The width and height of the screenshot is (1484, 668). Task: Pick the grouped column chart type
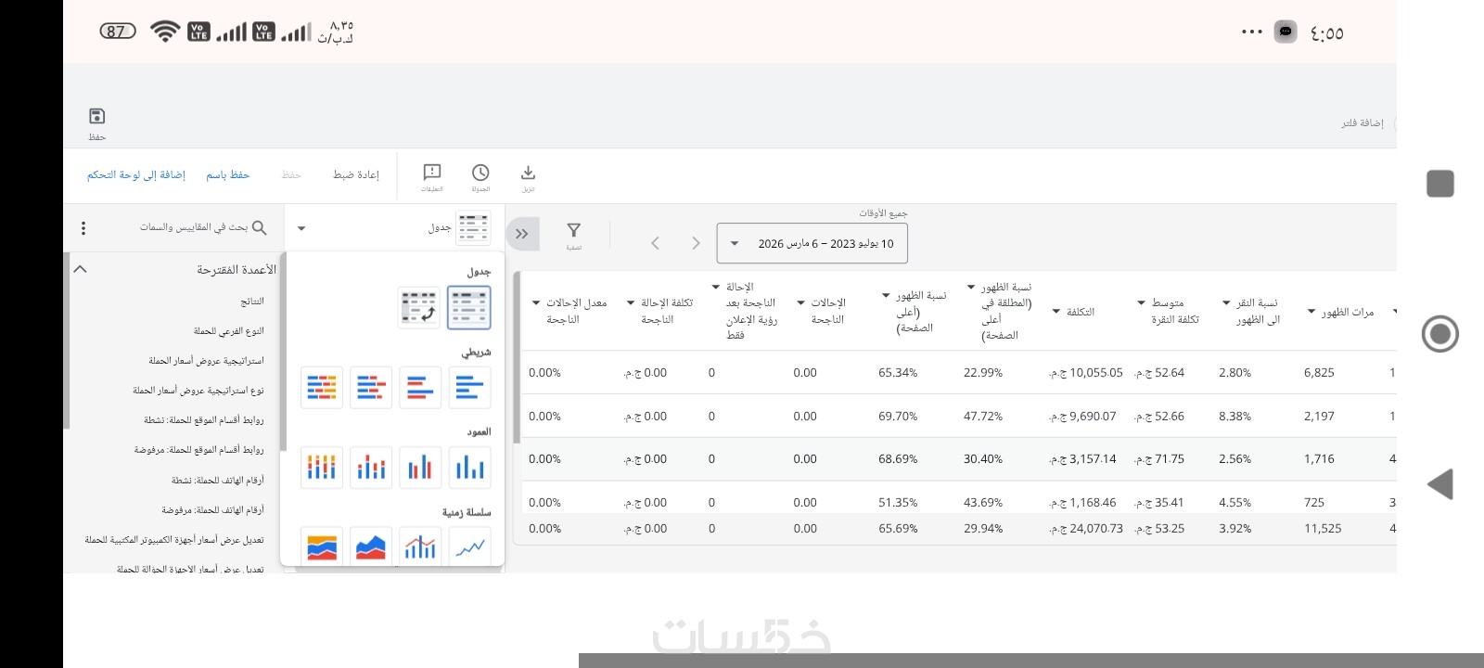420,467
